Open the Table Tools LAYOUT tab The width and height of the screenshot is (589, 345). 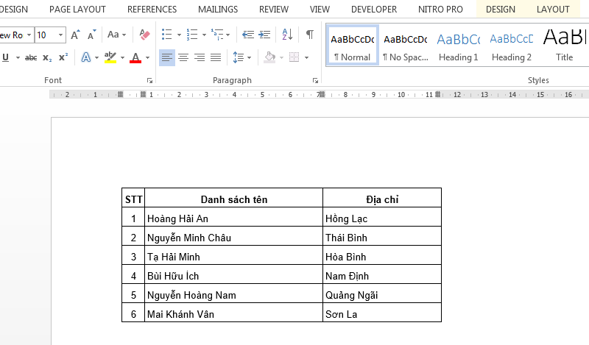tap(553, 10)
